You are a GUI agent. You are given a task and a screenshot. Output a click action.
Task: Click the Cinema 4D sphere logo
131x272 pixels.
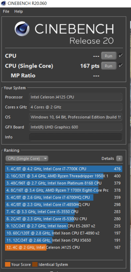(x=22, y=29)
